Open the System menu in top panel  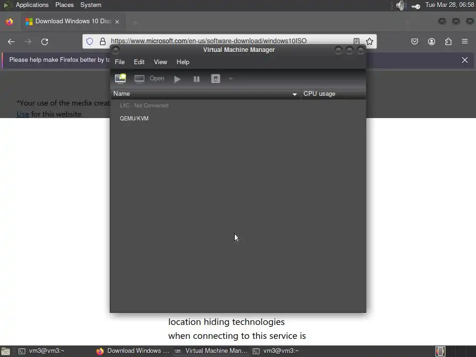point(91,5)
